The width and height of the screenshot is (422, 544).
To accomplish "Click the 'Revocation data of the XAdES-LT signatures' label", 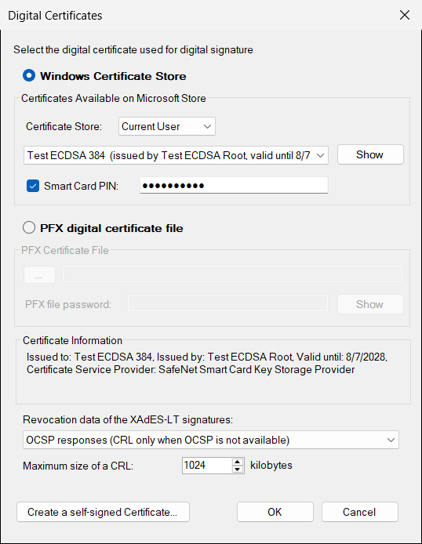I will 128,420.
